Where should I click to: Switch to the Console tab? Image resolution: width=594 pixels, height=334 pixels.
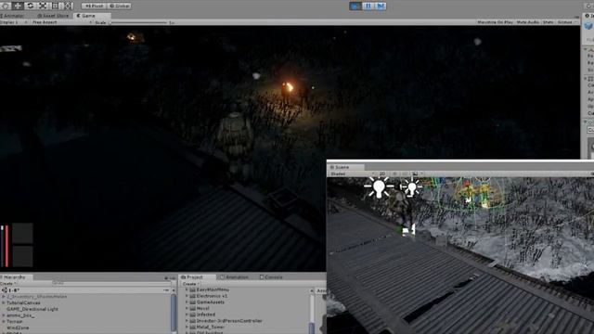click(x=271, y=277)
